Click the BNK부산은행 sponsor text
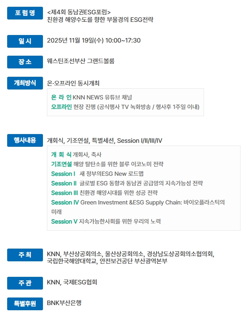The height and width of the screenshot is (317, 245). 64,303
